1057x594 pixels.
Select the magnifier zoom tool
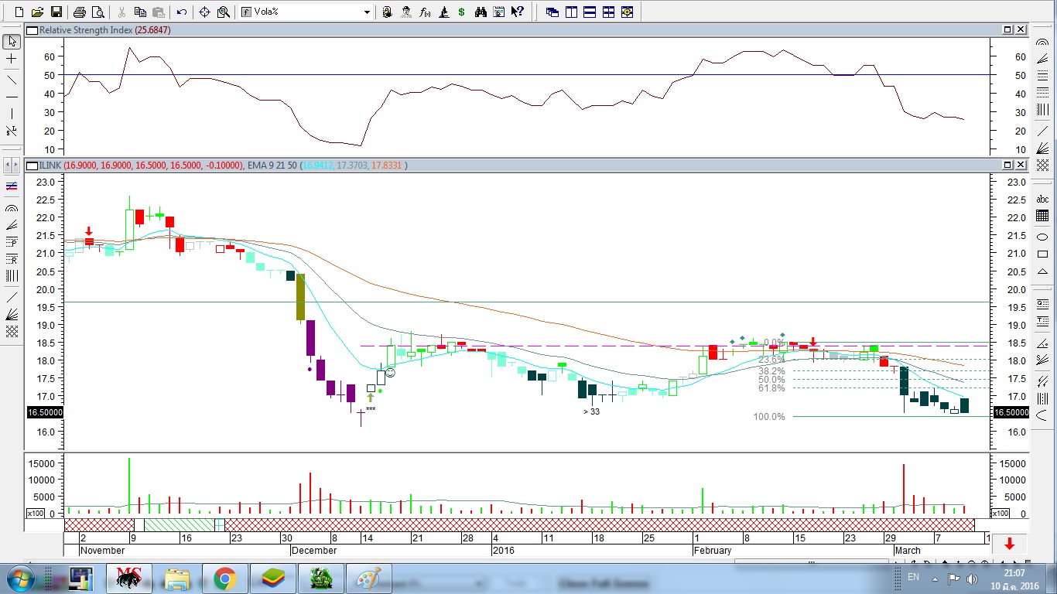pyautogui.click(x=223, y=12)
